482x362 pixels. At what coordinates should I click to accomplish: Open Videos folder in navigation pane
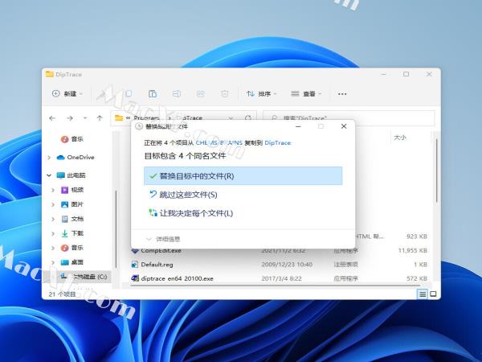click(72, 190)
